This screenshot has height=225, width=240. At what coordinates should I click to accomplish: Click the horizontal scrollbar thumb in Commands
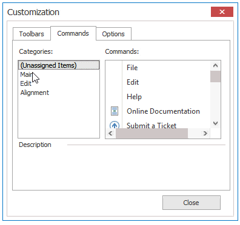152,133
